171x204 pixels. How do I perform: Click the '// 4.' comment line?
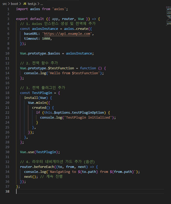[x=57, y=162]
